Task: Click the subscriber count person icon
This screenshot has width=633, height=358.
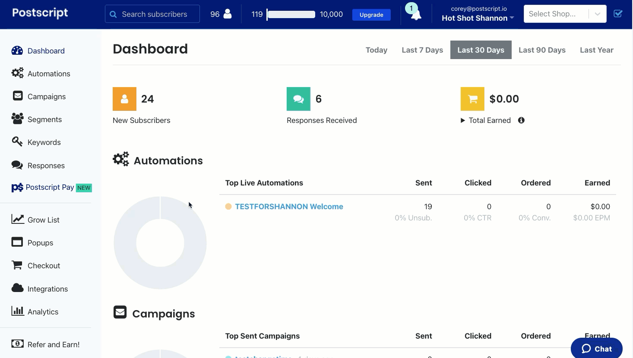Action: coord(228,14)
